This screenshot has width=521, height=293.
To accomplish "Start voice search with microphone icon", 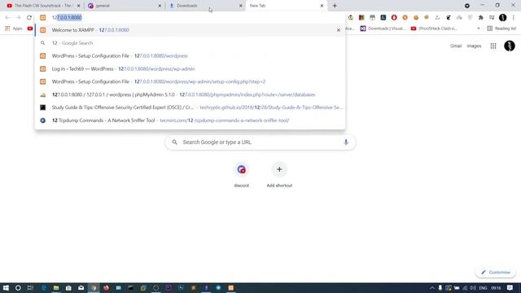I will pyautogui.click(x=346, y=142).
